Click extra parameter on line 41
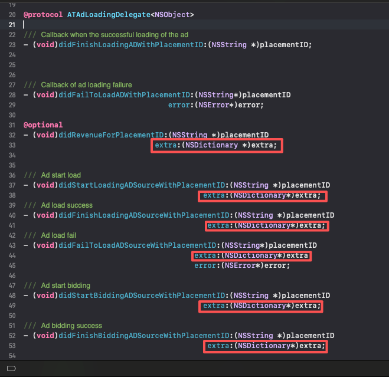The height and width of the screenshot is (377, 389). [x=266, y=225]
